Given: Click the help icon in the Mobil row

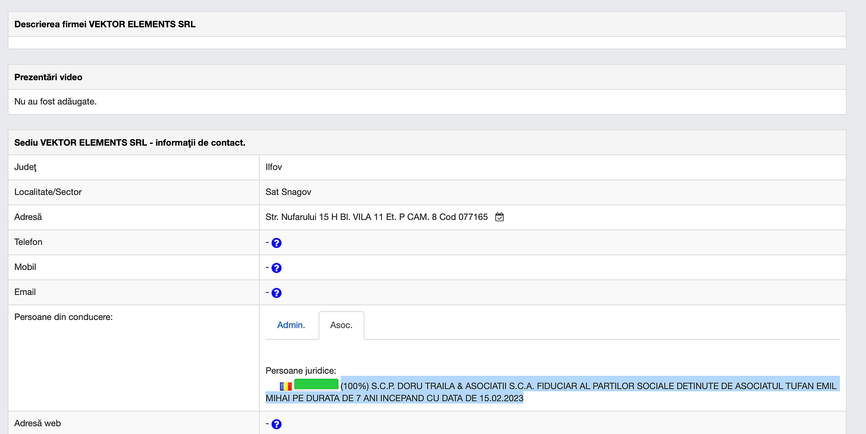Looking at the screenshot, I should [x=276, y=268].
